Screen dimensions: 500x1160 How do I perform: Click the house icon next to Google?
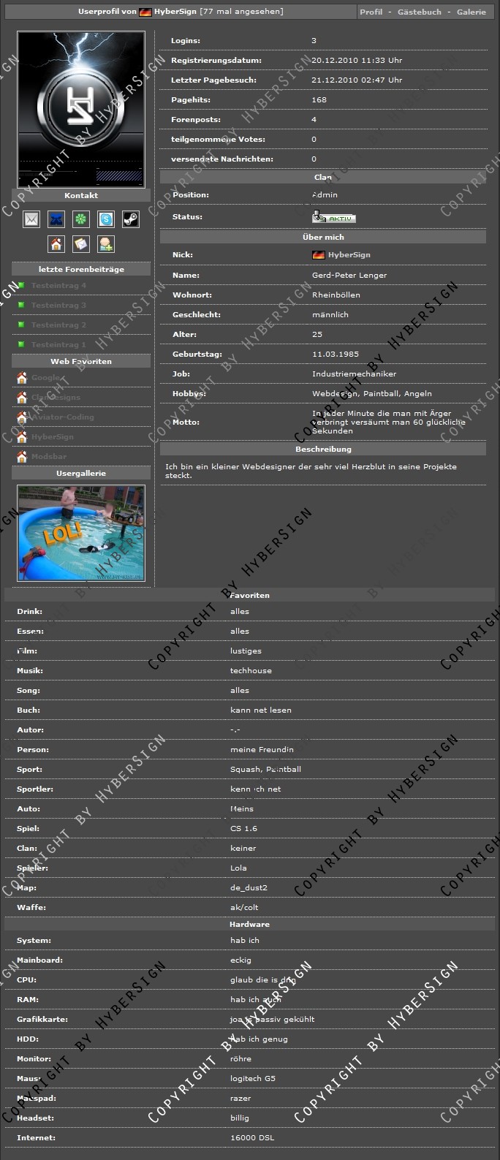[x=22, y=377]
